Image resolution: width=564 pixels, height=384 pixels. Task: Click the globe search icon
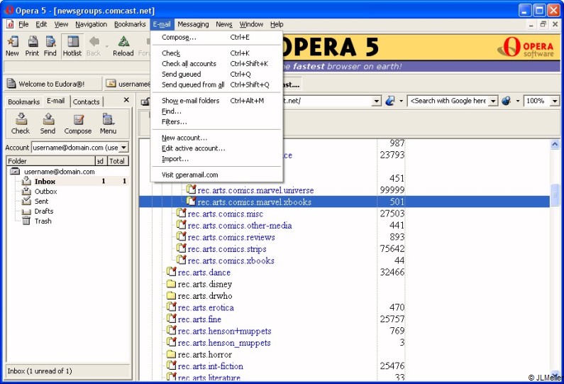pyautogui.click(x=506, y=101)
